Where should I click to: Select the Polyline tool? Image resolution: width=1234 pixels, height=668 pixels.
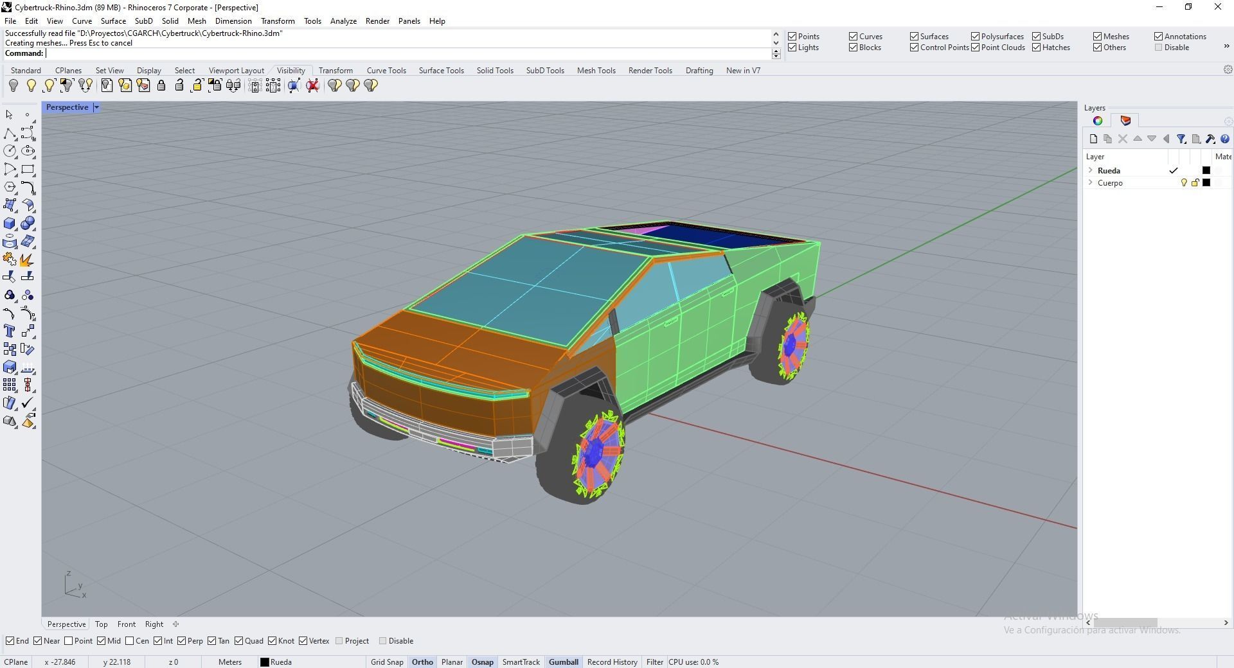[10, 134]
